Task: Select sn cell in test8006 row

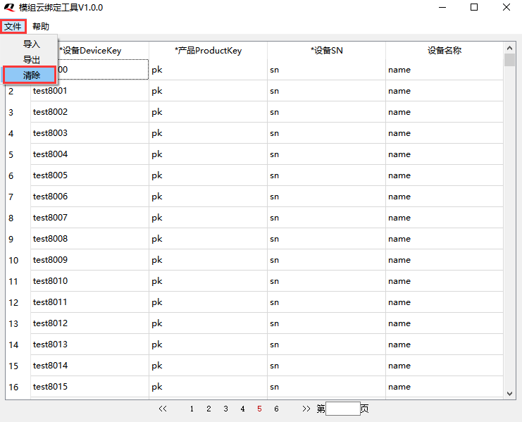Action: (x=327, y=197)
